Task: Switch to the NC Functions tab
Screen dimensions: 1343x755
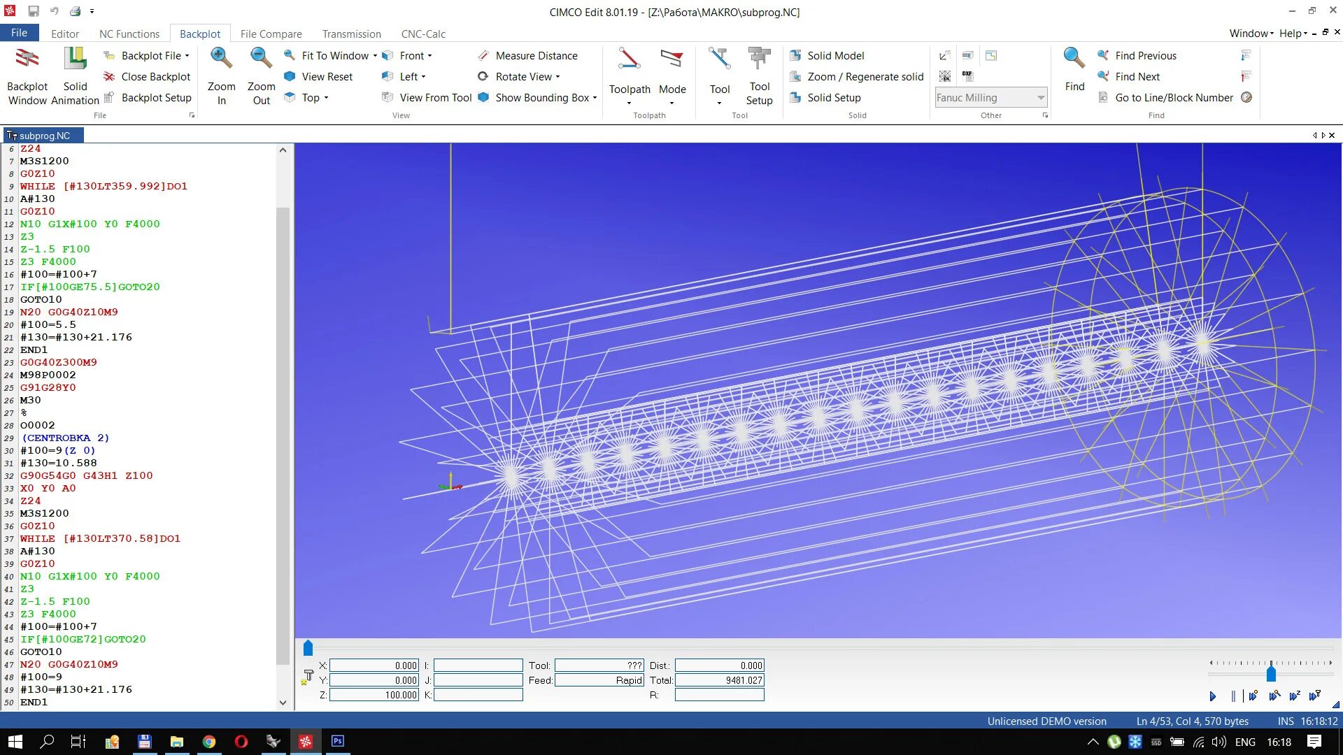Action: [129, 34]
